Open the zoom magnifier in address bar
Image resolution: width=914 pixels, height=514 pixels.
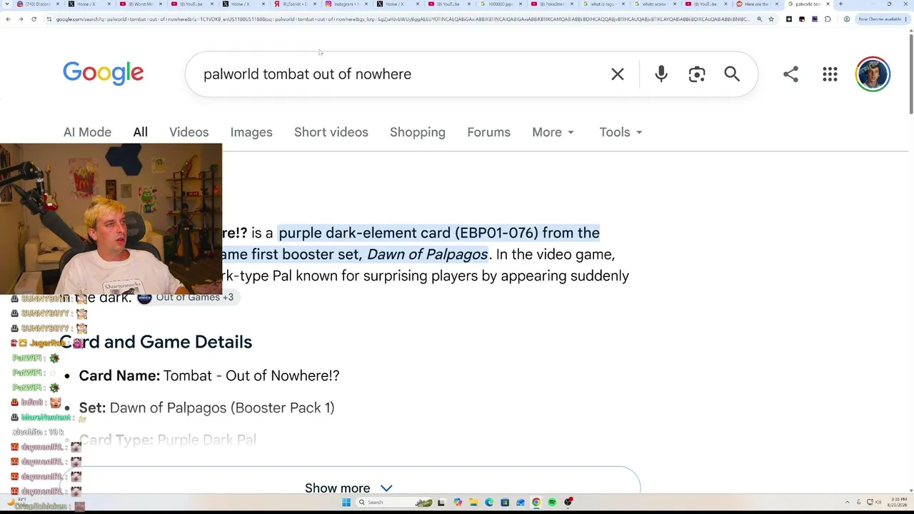(759, 19)
